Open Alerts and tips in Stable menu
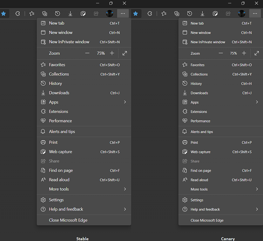Viewport: 263px width, 241px height. click(84, 132)
